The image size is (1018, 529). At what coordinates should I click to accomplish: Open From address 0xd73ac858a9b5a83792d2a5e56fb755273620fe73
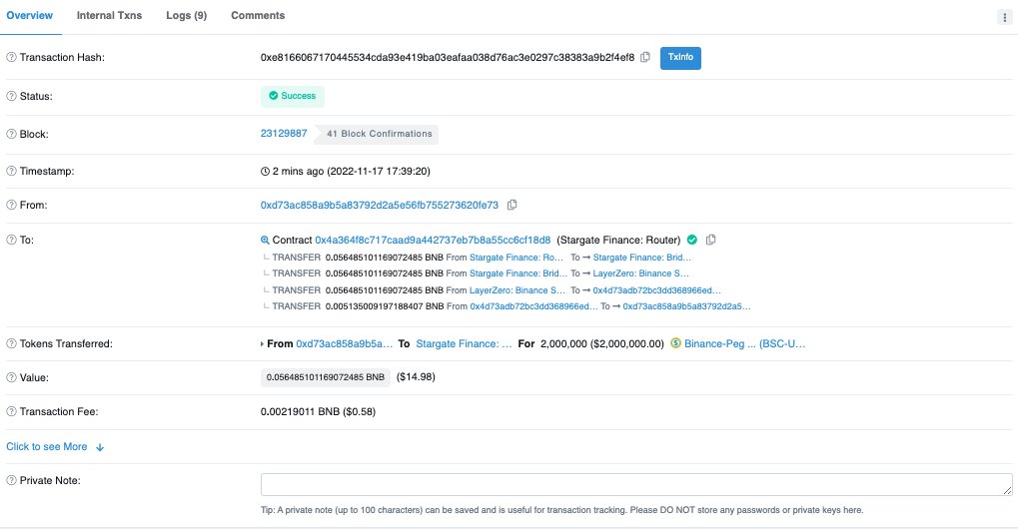click(x=380, y=205)
